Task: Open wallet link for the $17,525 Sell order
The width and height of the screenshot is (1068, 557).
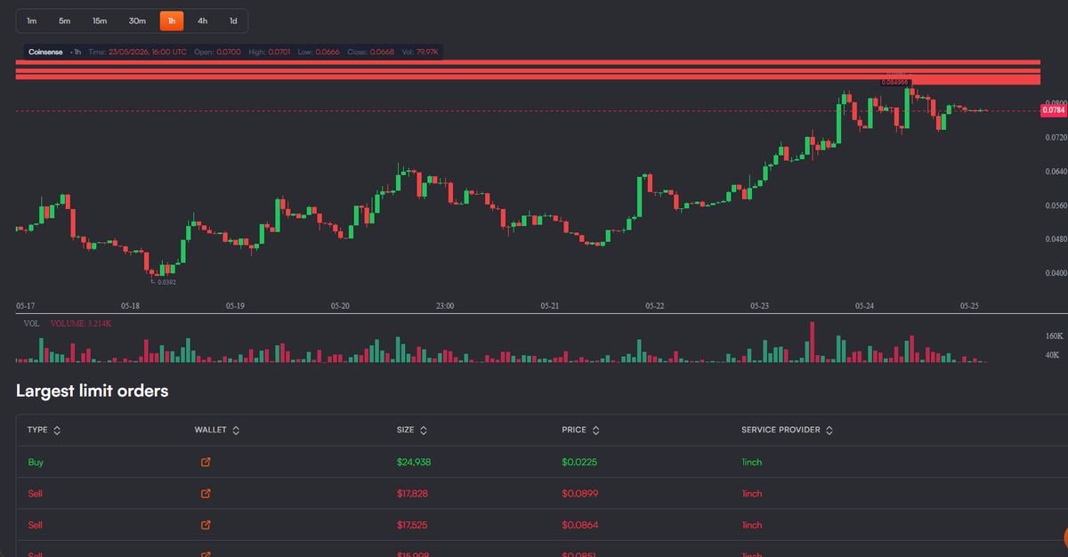Action: (206, 525)
